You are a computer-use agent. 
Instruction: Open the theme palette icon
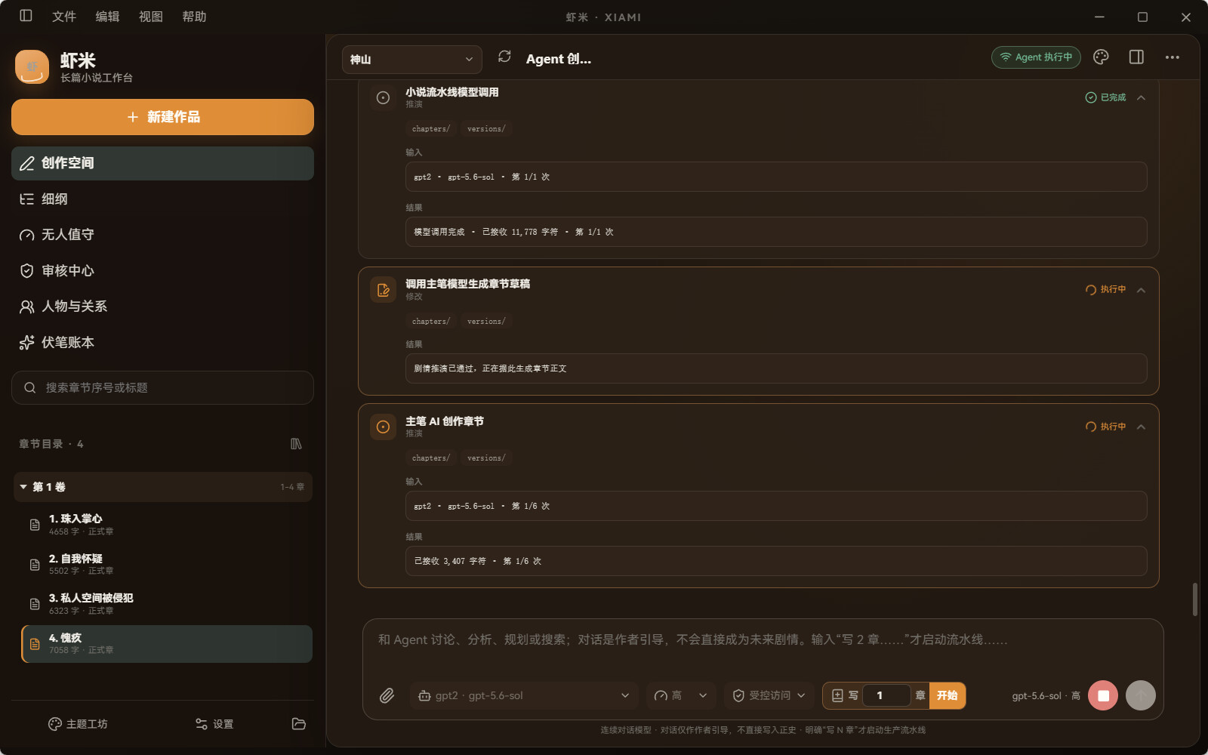(x=1101, y=57)
